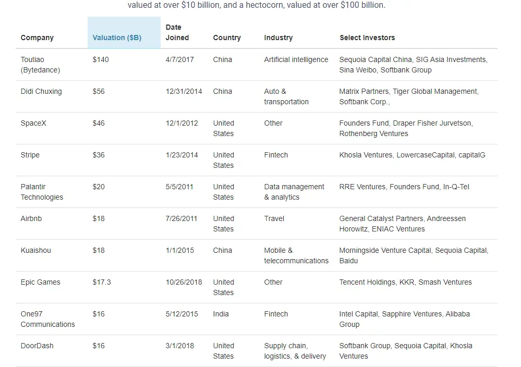Select Artificial intelligence industry cell
Image resolution: width=521 pixels, height=367 pixels.
[x=296, y=59]
